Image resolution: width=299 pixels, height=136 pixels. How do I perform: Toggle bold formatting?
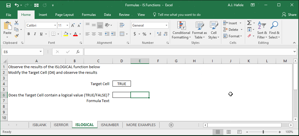(x=29, y=34)
